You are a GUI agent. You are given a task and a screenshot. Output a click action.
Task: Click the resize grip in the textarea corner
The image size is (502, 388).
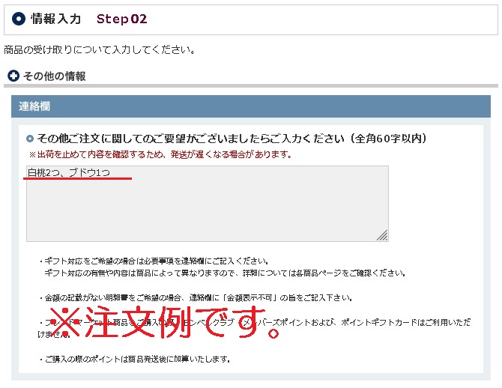(x=382, y=235)
